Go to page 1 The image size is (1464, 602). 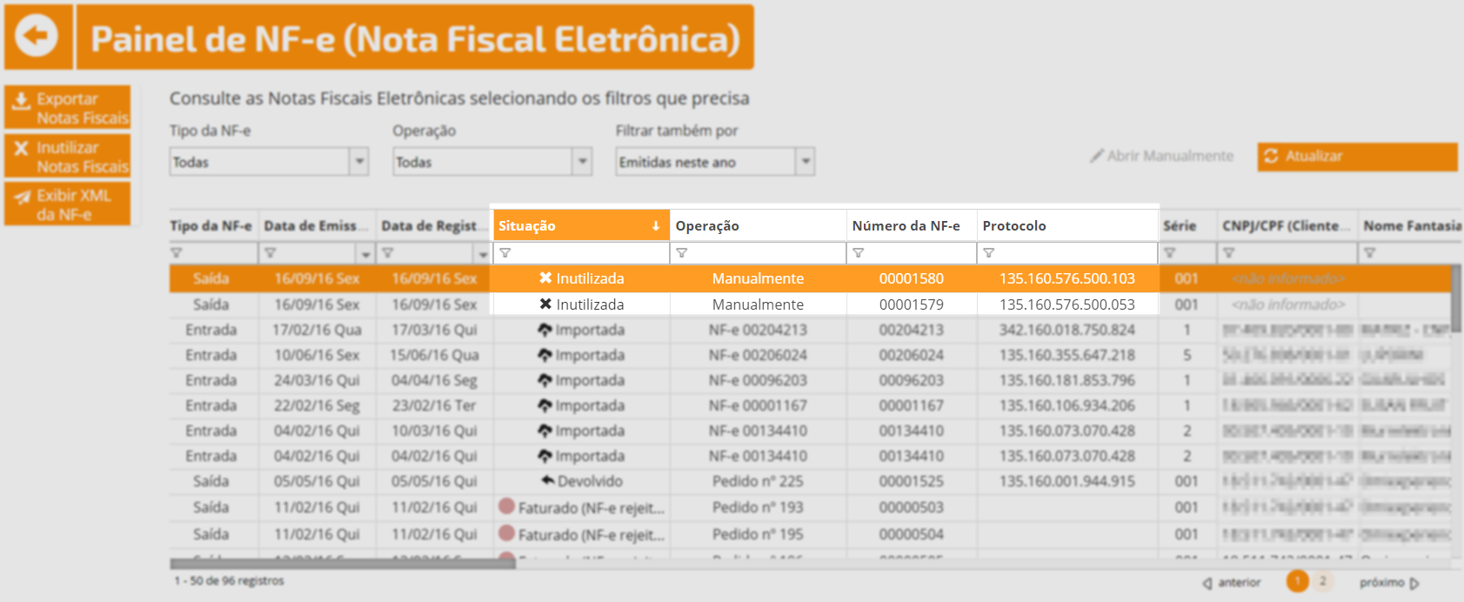[1298, 581]
